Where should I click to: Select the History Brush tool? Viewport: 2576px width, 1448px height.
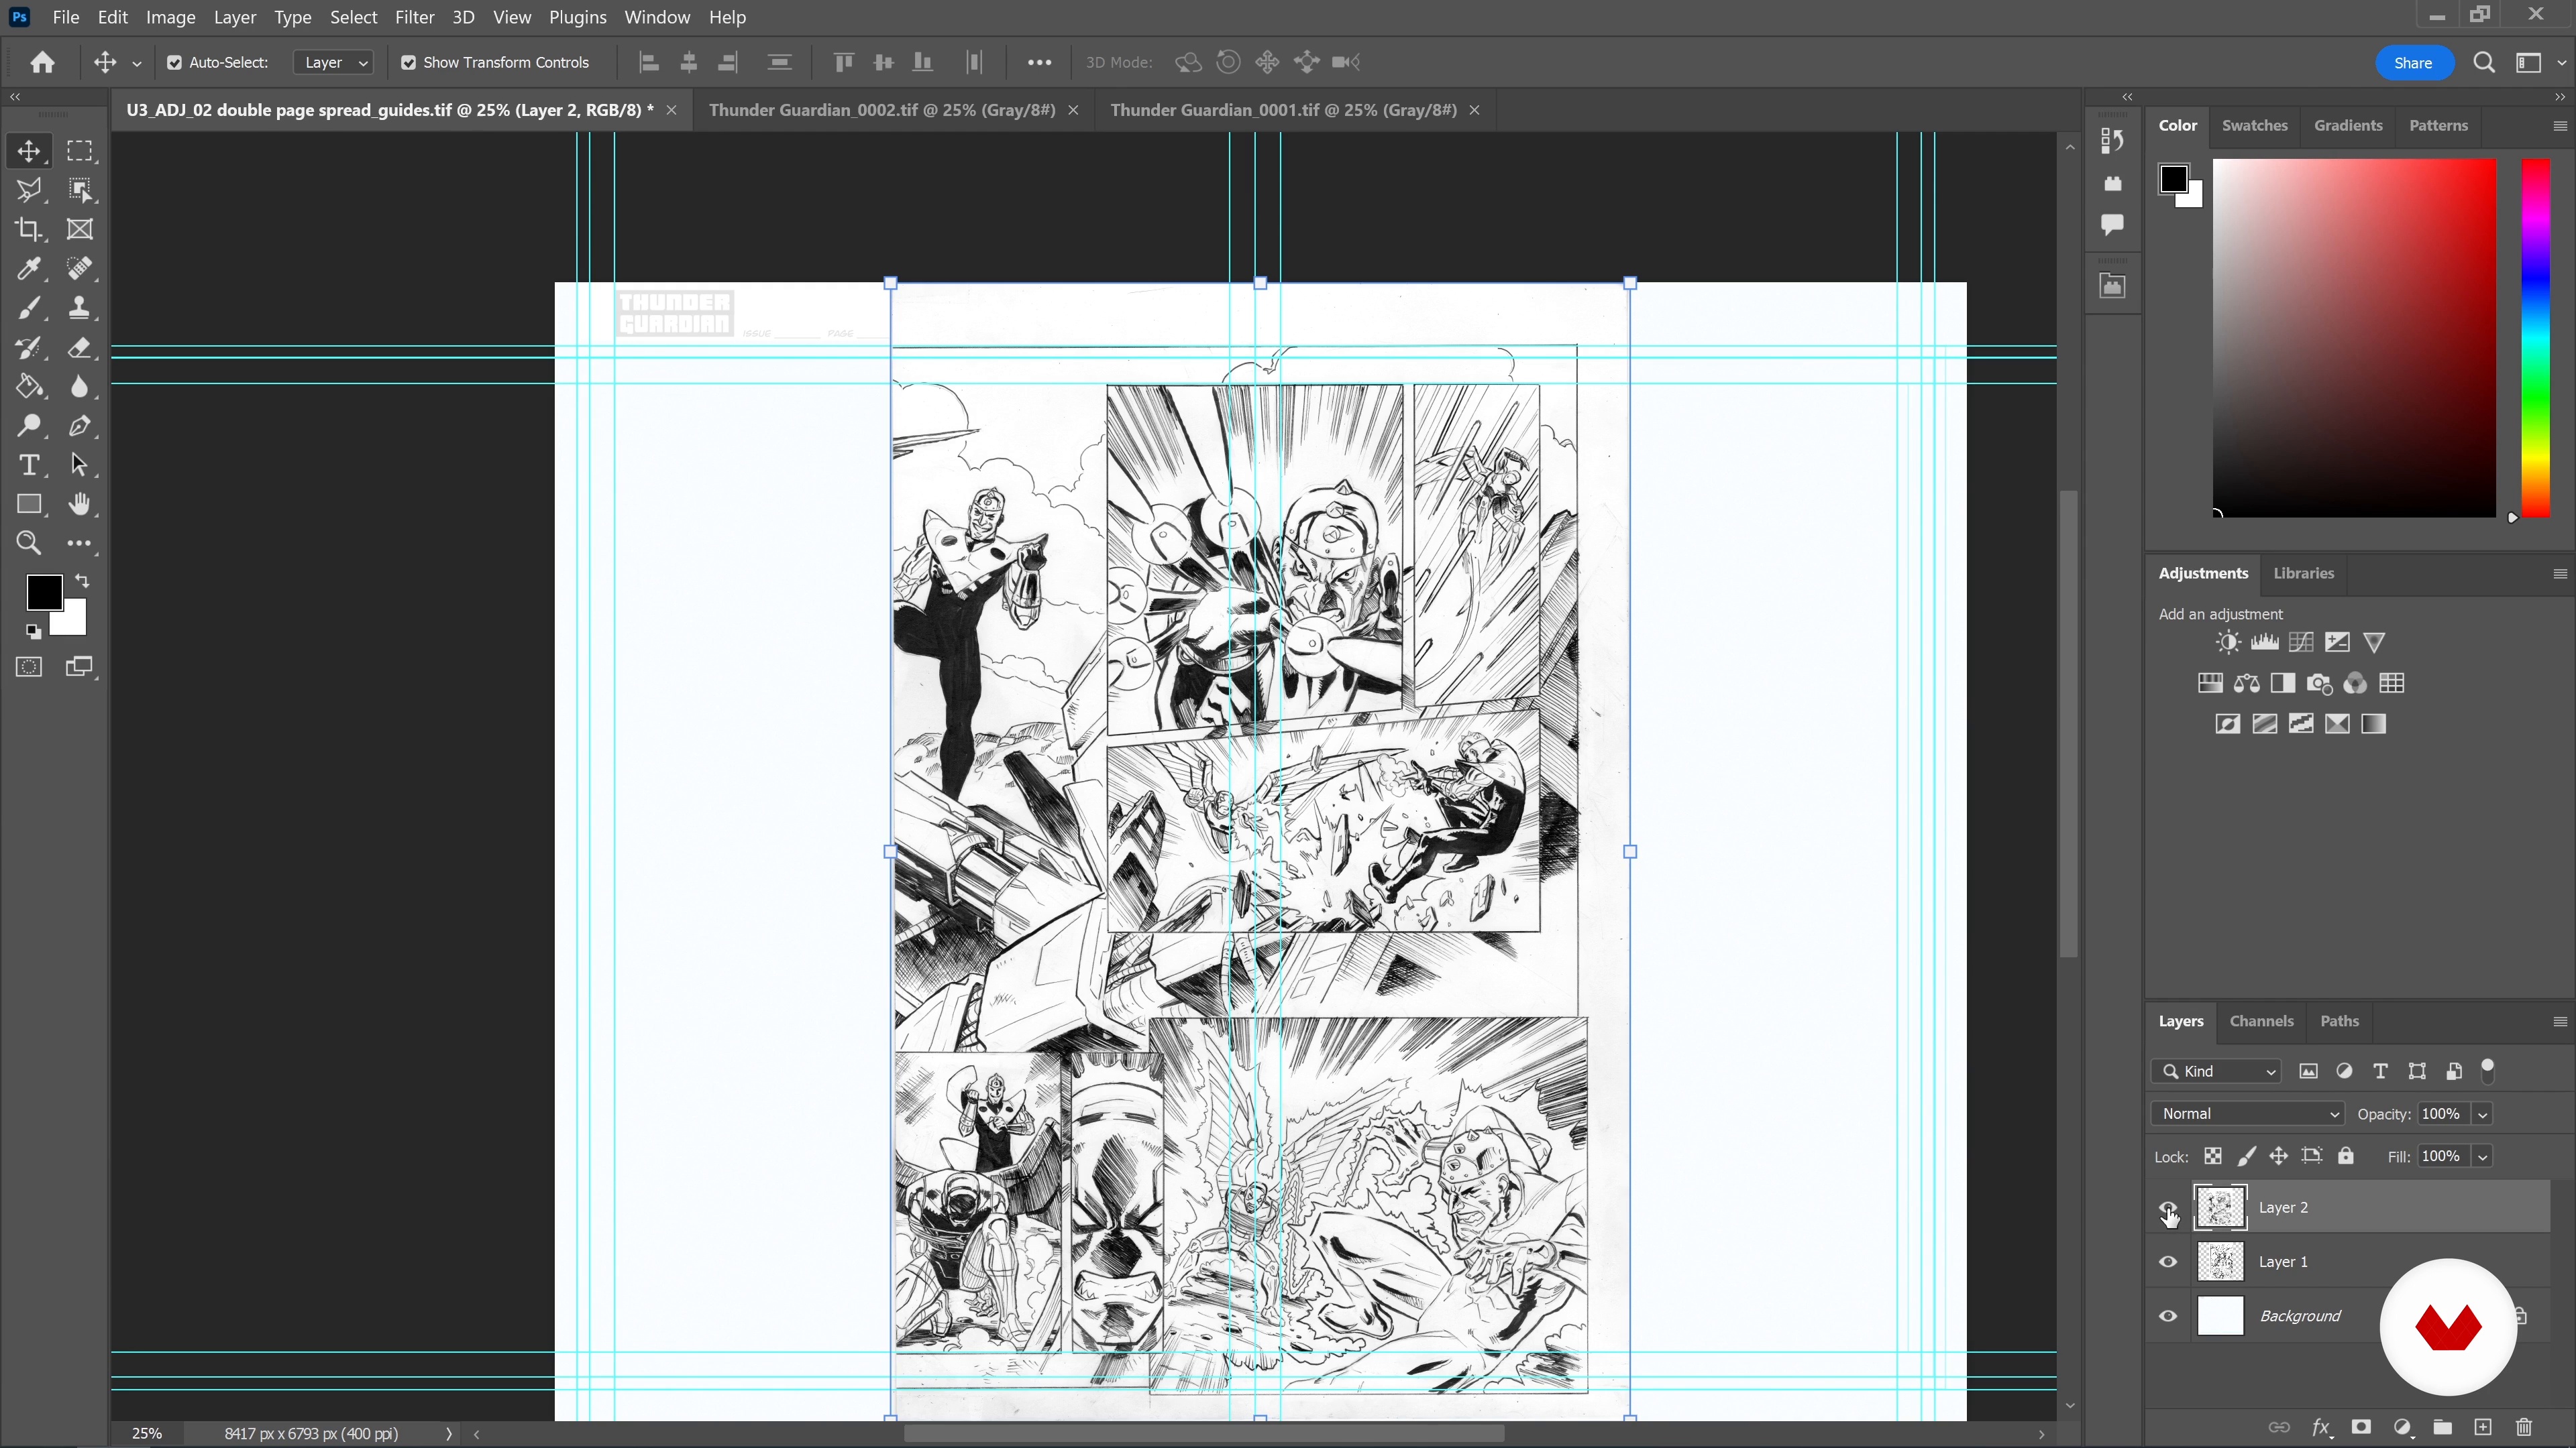tap(29, 348)
